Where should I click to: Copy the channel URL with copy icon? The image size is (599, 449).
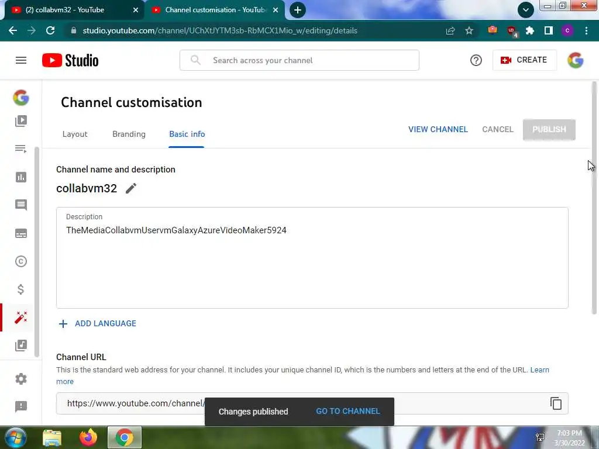[556, 403]
